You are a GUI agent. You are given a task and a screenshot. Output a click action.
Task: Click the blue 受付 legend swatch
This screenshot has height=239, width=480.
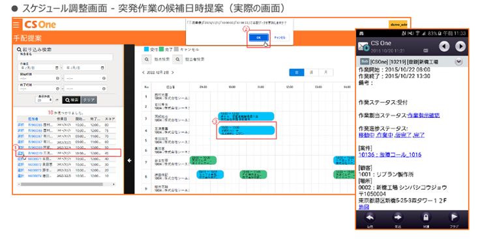pos(146,49)
